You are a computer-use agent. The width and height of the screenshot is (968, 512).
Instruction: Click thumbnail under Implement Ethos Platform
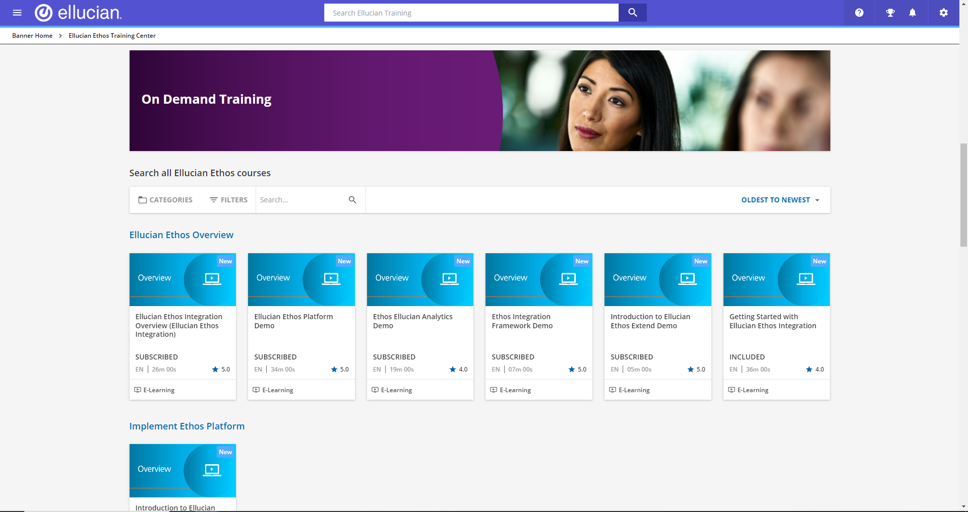[183, 471]
